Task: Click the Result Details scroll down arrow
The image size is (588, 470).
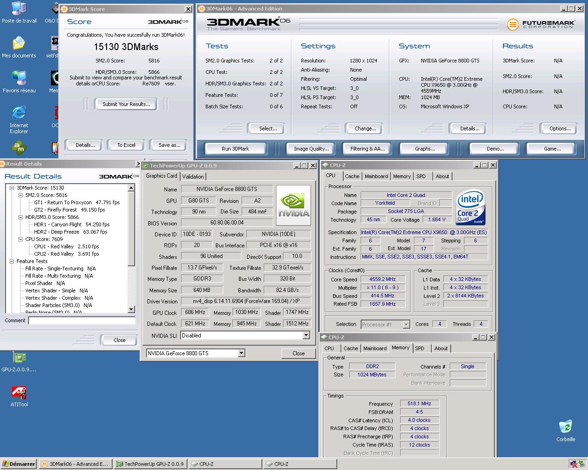Action: coord(131,309)
